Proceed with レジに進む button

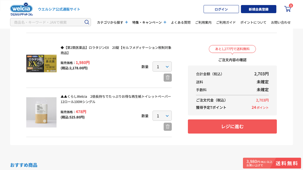coord(232,126)
